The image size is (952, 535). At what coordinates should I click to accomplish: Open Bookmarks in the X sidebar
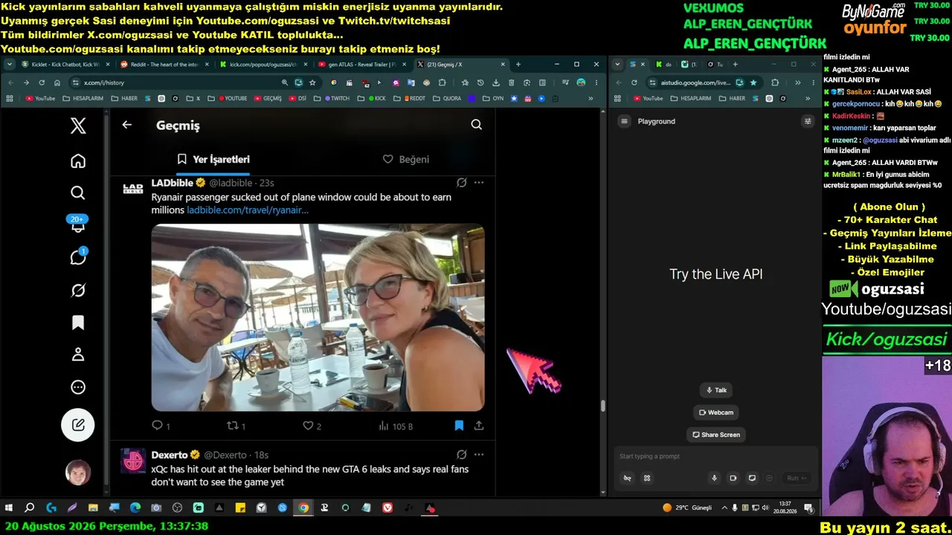click(78, 322)
